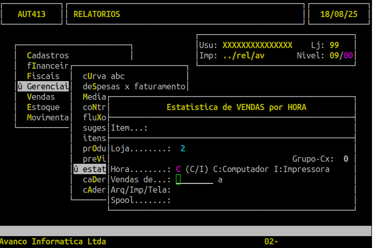Select the highlighted Gerenciai menu item
Viewport: 373px width, 248px height.
(x=43, y=86)
